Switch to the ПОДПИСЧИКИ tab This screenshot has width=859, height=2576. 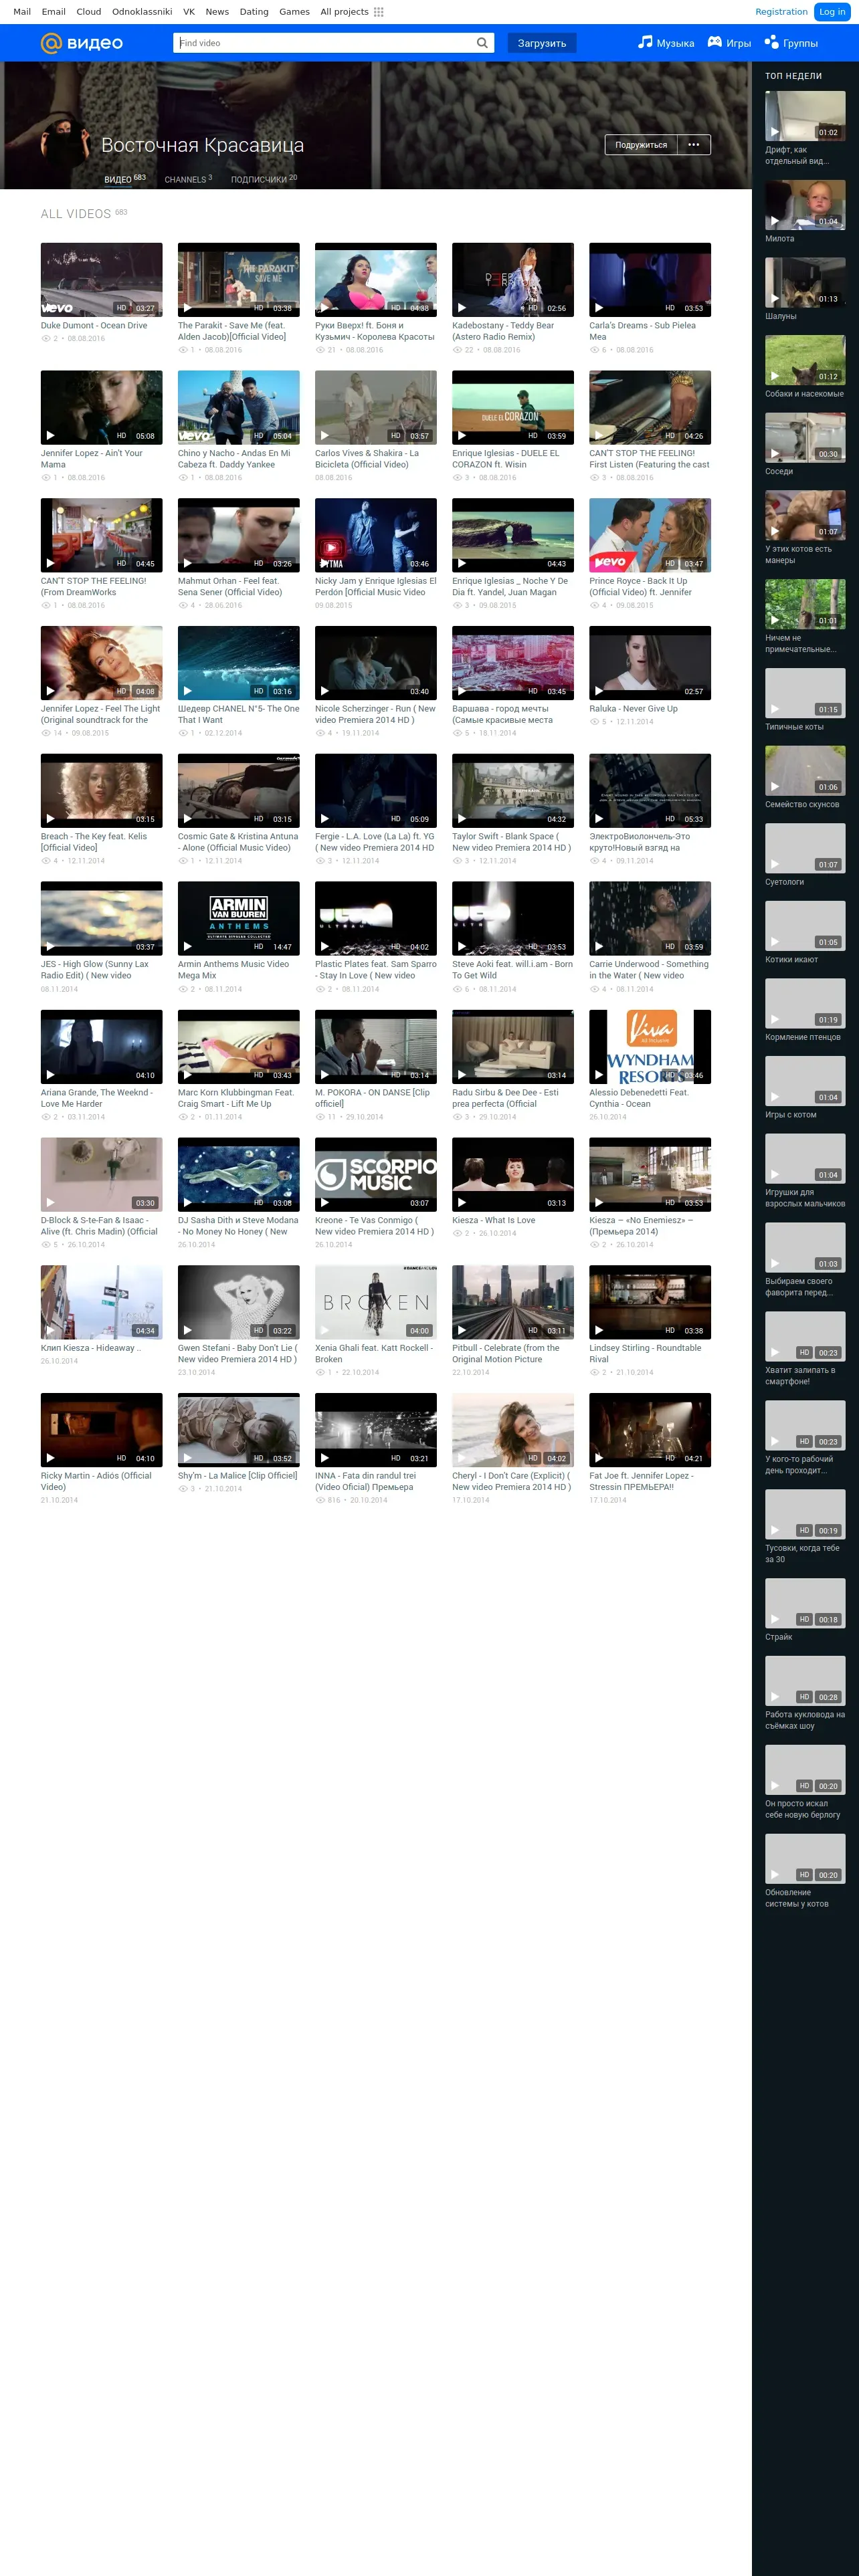[264, 179]
